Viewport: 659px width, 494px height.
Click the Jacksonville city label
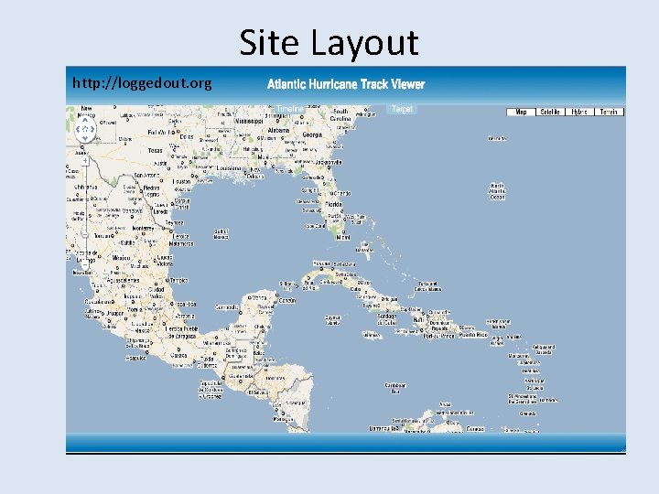329,162
